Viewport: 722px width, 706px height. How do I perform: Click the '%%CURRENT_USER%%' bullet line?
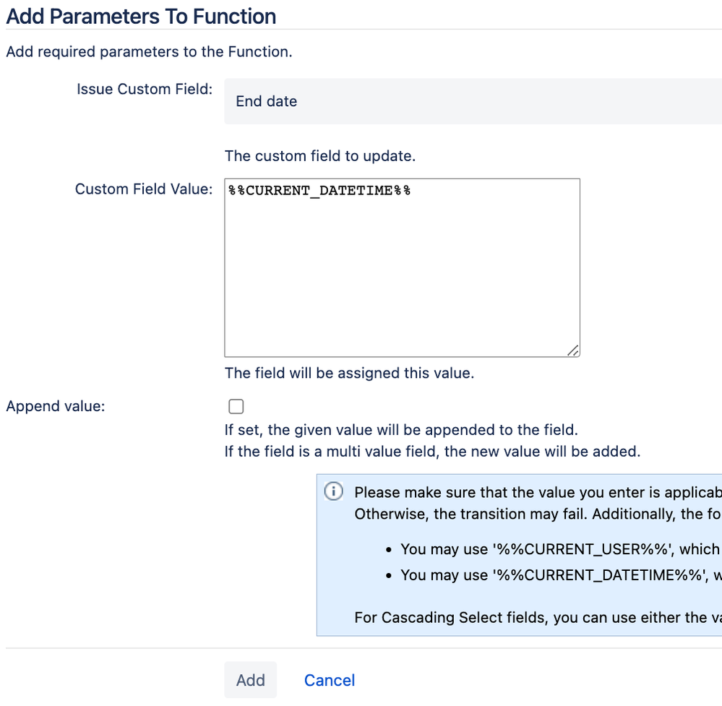click(x=559, y=549)
